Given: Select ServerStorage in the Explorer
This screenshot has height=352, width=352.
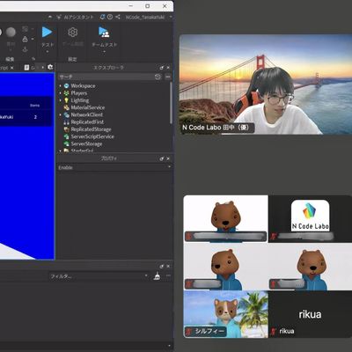Looking at the screenshot, I should (86, 144).
